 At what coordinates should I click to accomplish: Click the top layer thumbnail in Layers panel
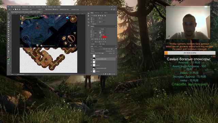94,56
